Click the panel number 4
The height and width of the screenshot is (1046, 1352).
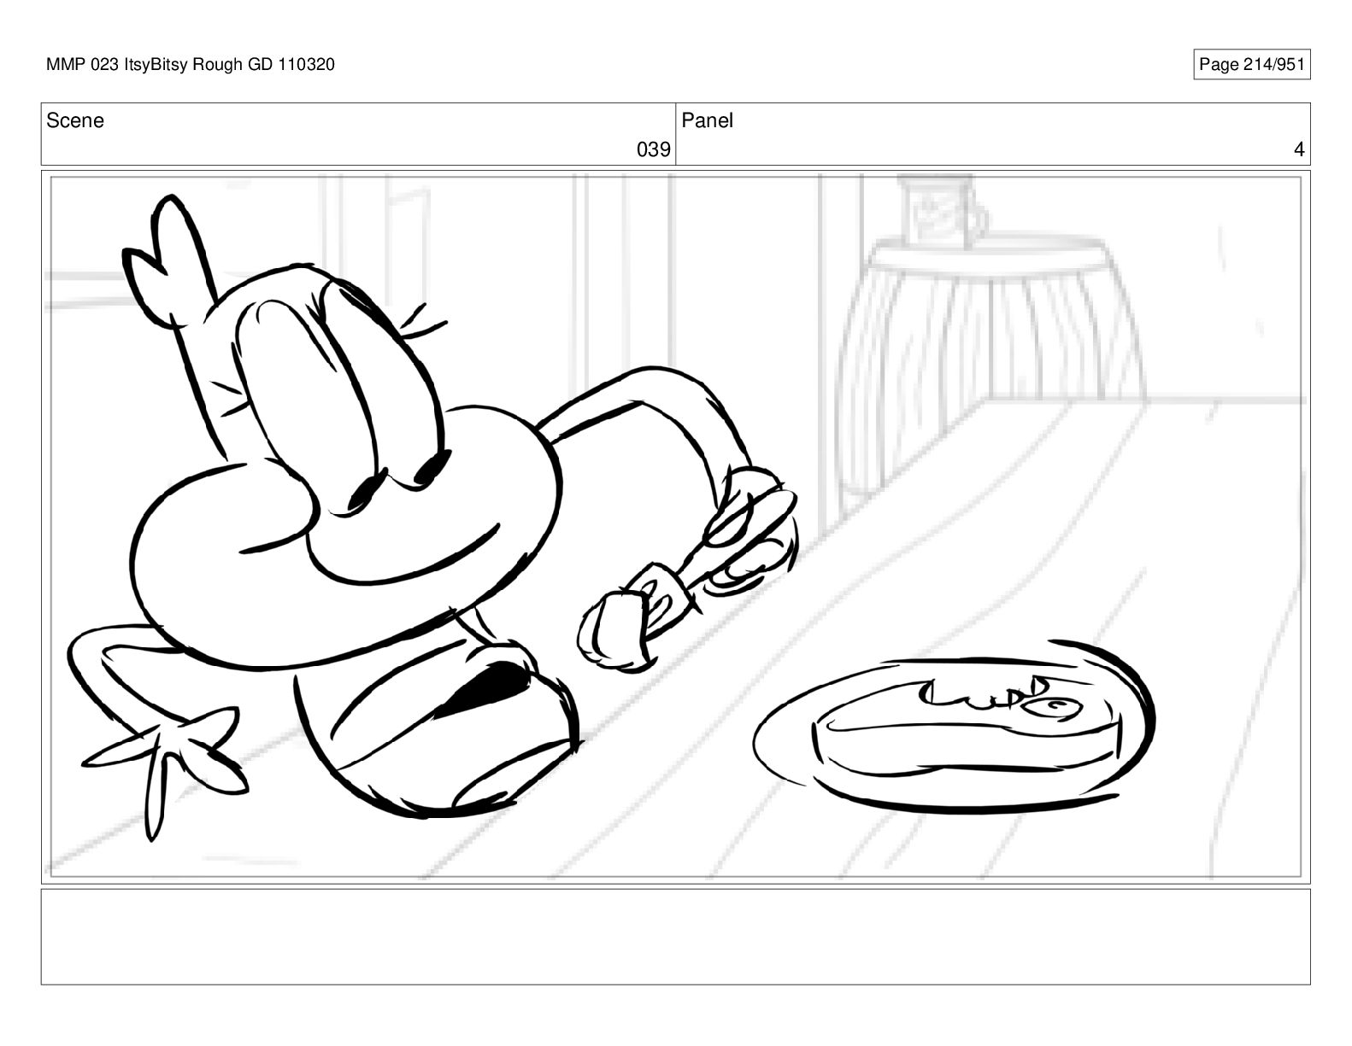pyautogui.click(x=1299, y=150)
